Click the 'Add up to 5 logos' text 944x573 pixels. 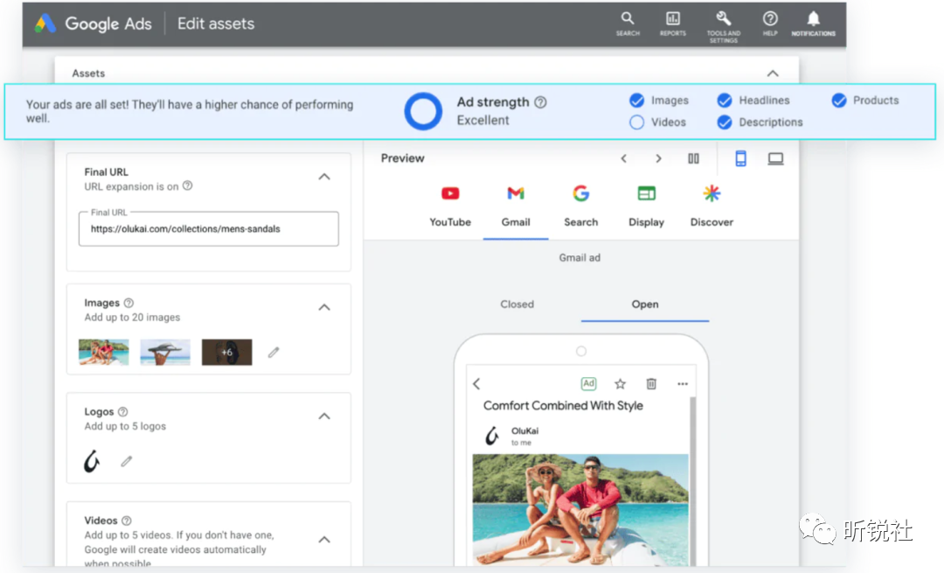[125, 427]
